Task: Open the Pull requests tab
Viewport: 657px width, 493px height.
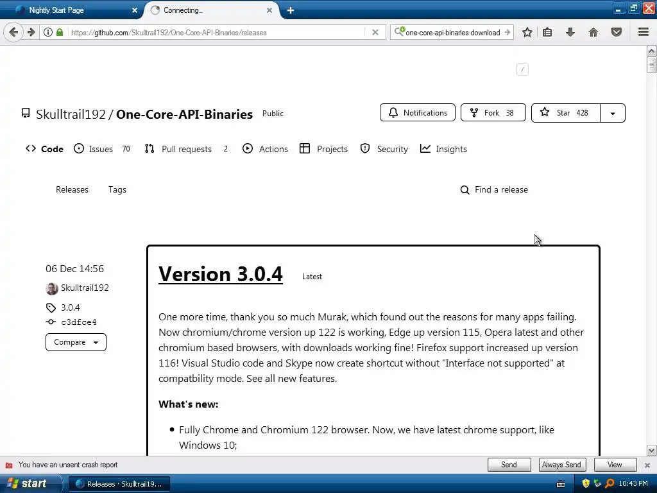Action: pos(187,149)
